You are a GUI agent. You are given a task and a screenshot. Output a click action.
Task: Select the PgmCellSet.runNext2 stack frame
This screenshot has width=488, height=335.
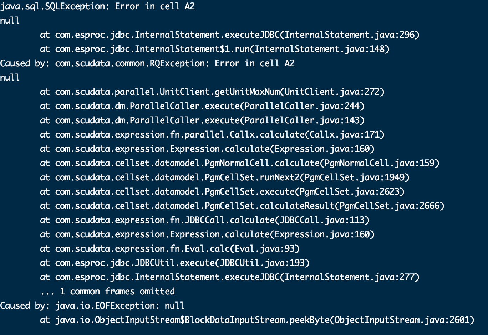click(224, 177)
